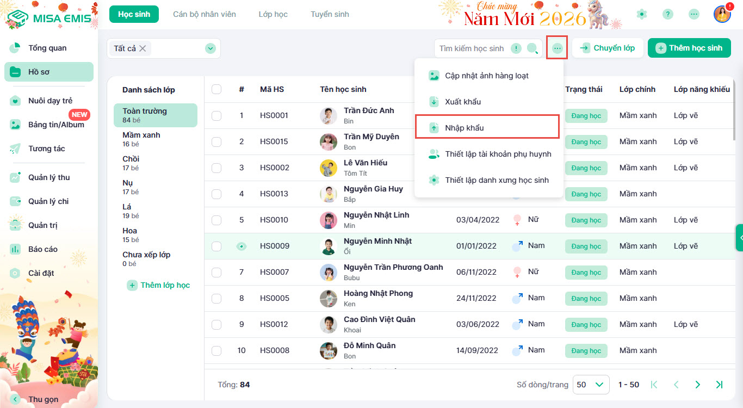Screen dimensions: 743x408
Task: Expand the right side panel handle
Action: 739,238
